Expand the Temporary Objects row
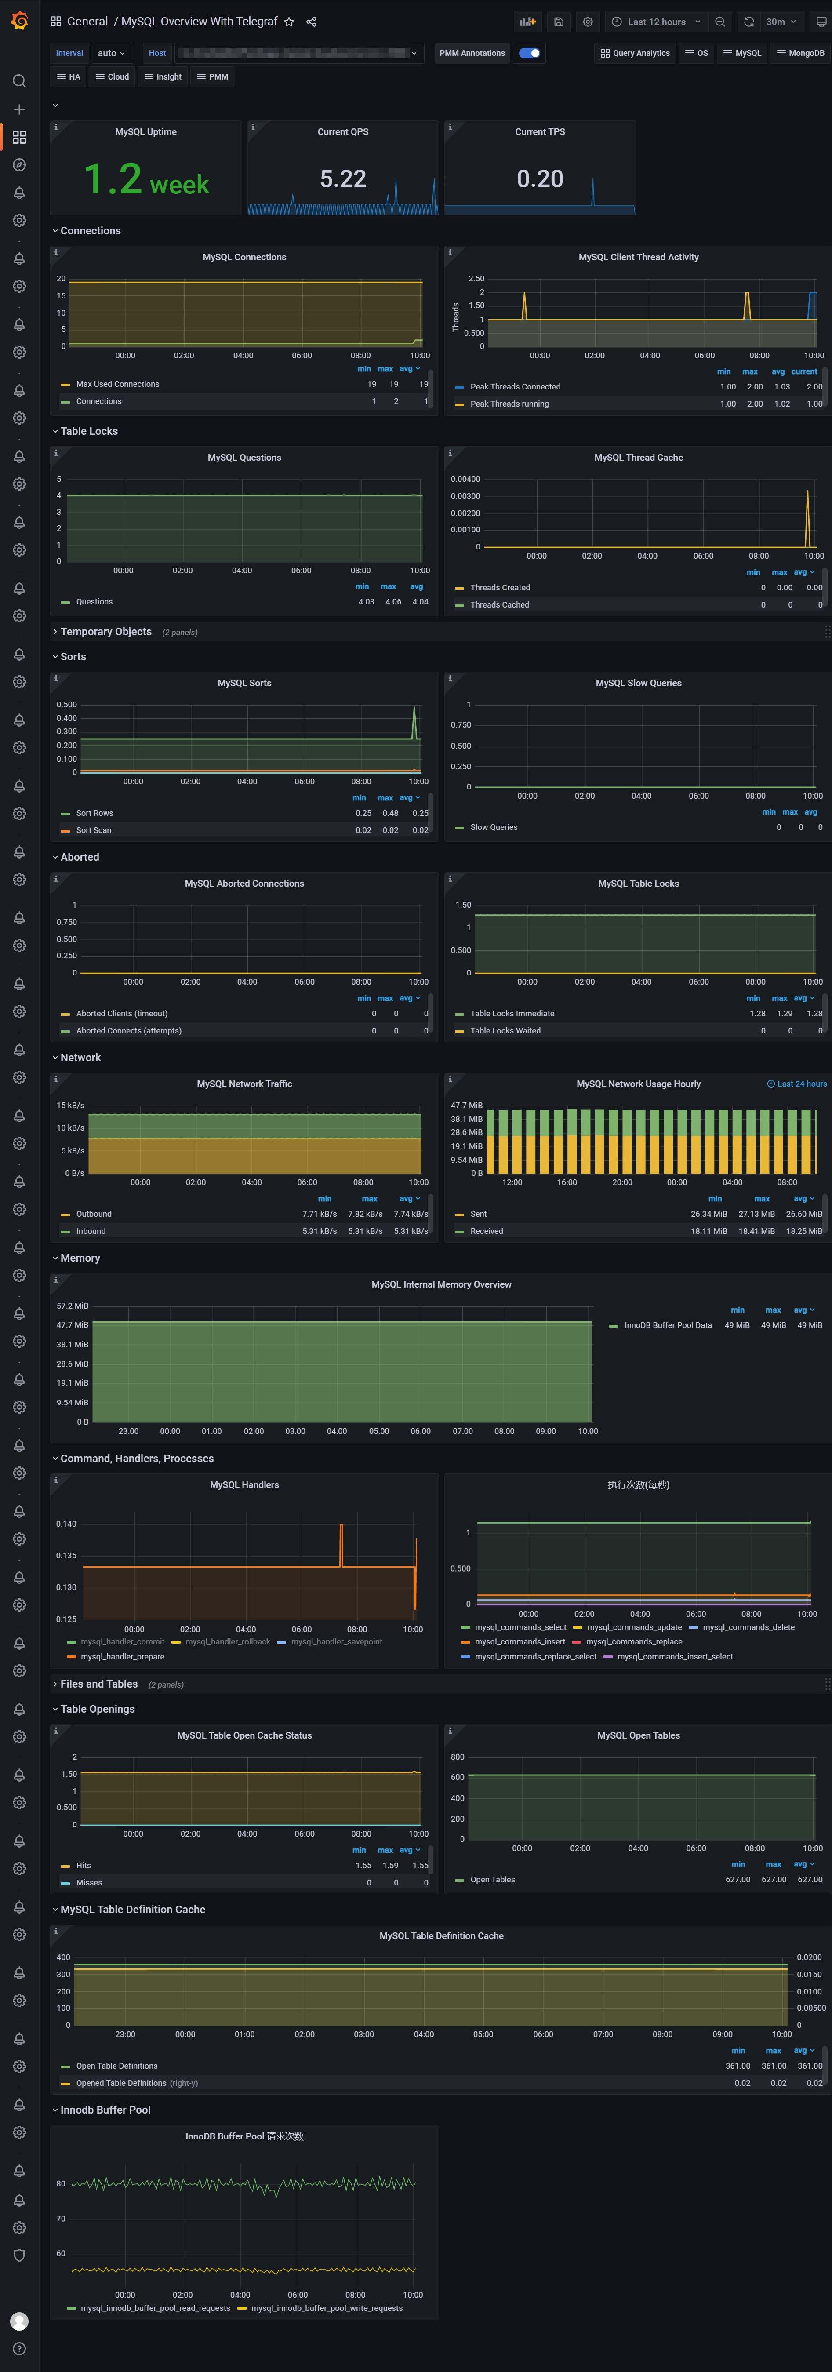Image resolution: width=832 pixels, height=2372 pixels. [105, 632]
